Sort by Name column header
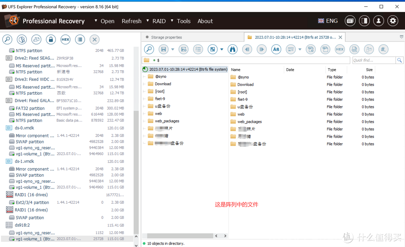 point(235,70)
